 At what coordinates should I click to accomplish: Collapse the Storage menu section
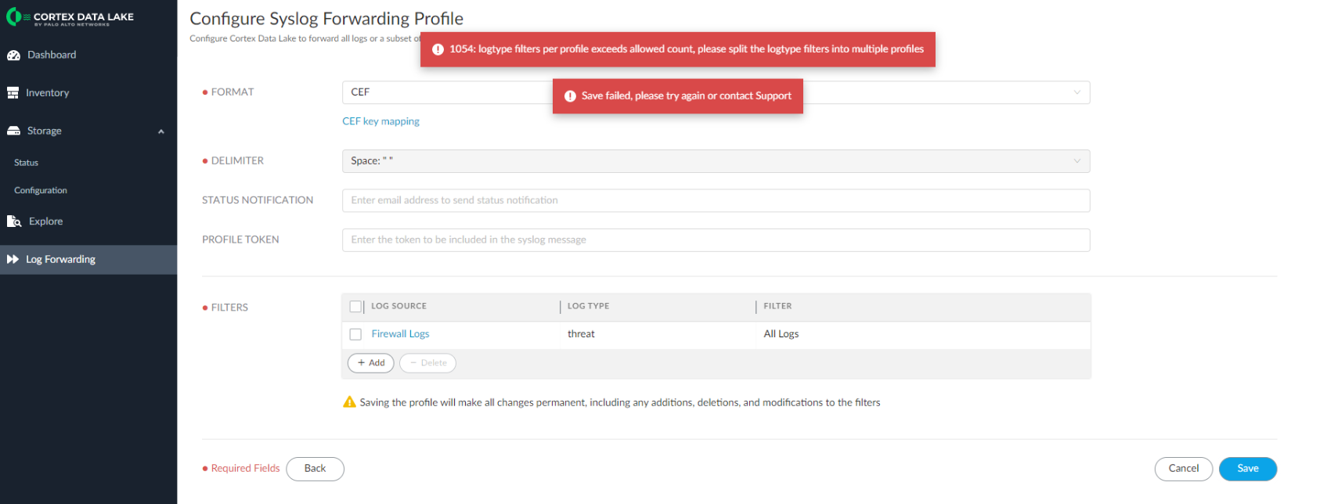pos(160,131)
